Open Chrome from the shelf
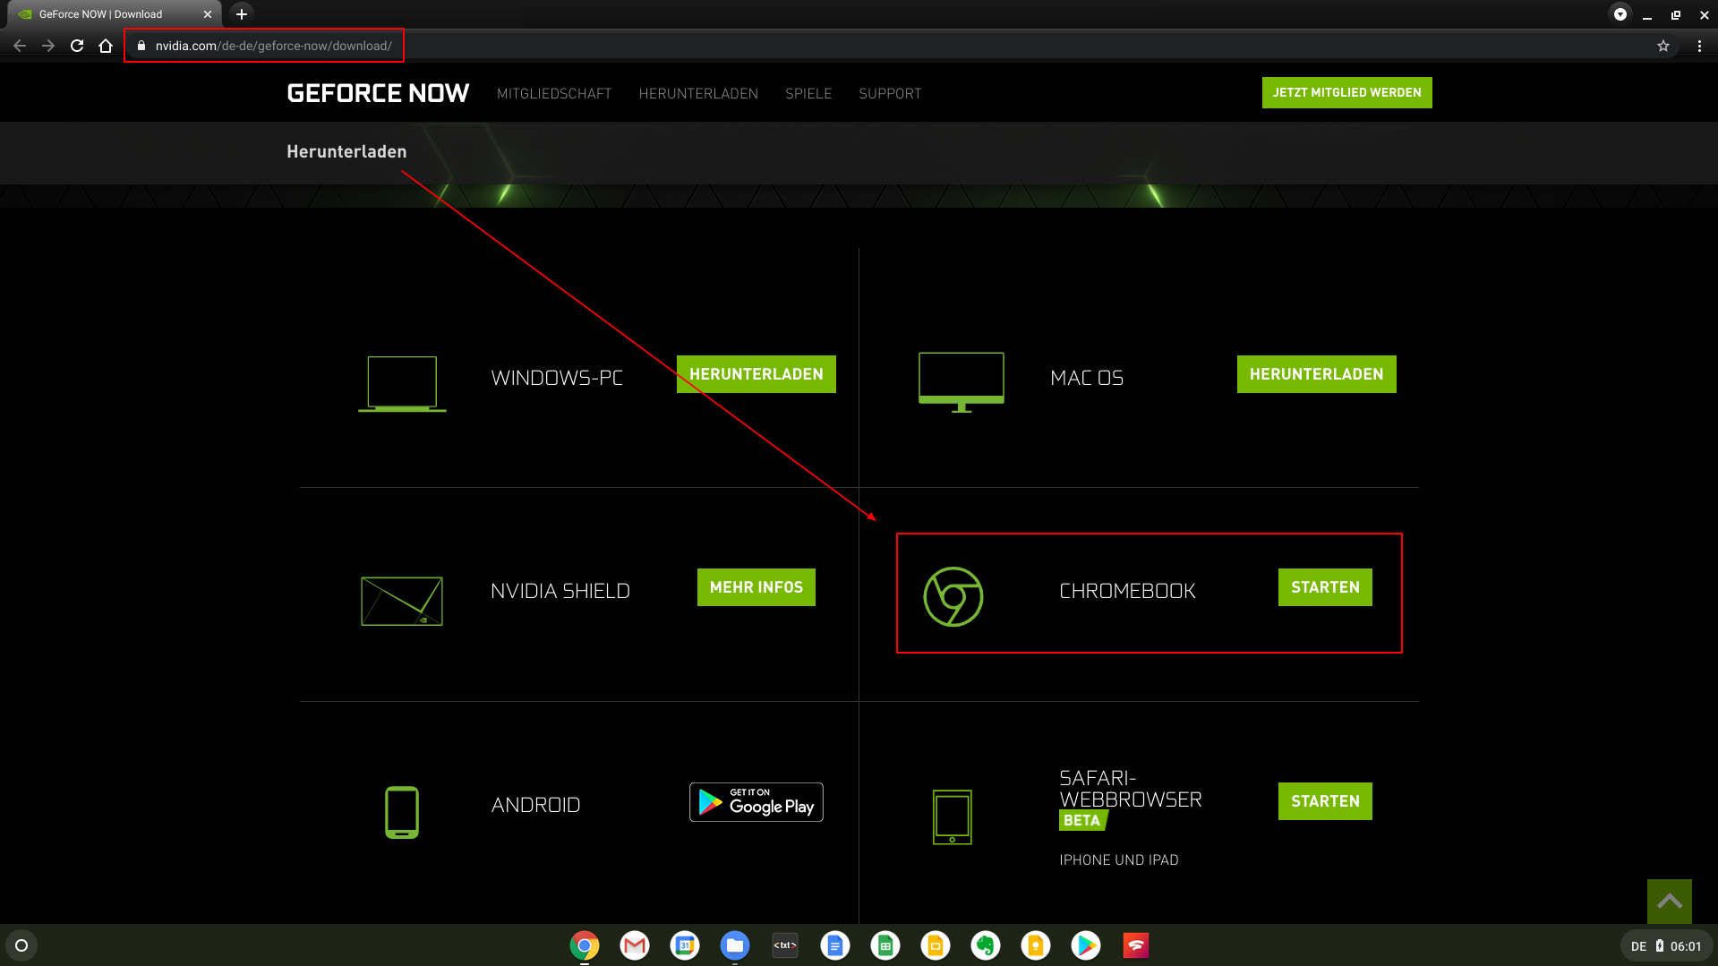1718x966 pixels. (585, 945)
